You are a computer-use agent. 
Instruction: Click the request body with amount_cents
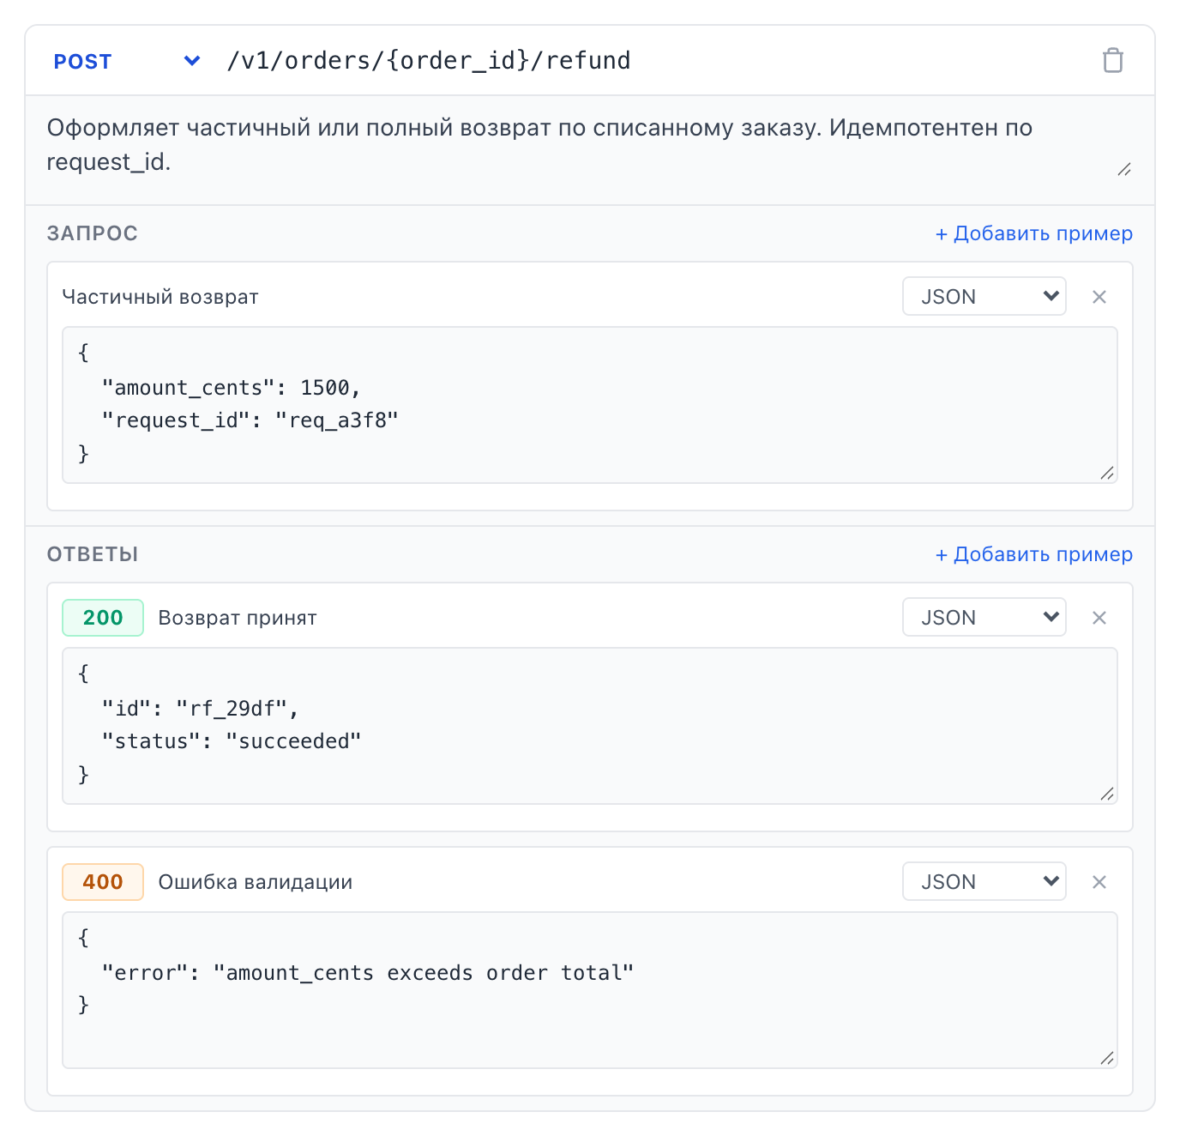pyautogui.click(x=590, y=405)
